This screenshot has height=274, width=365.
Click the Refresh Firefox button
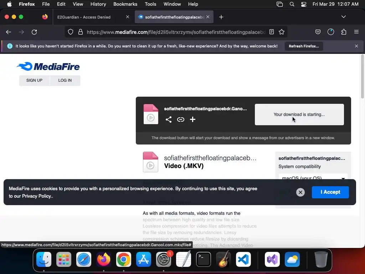coord(304,46)
